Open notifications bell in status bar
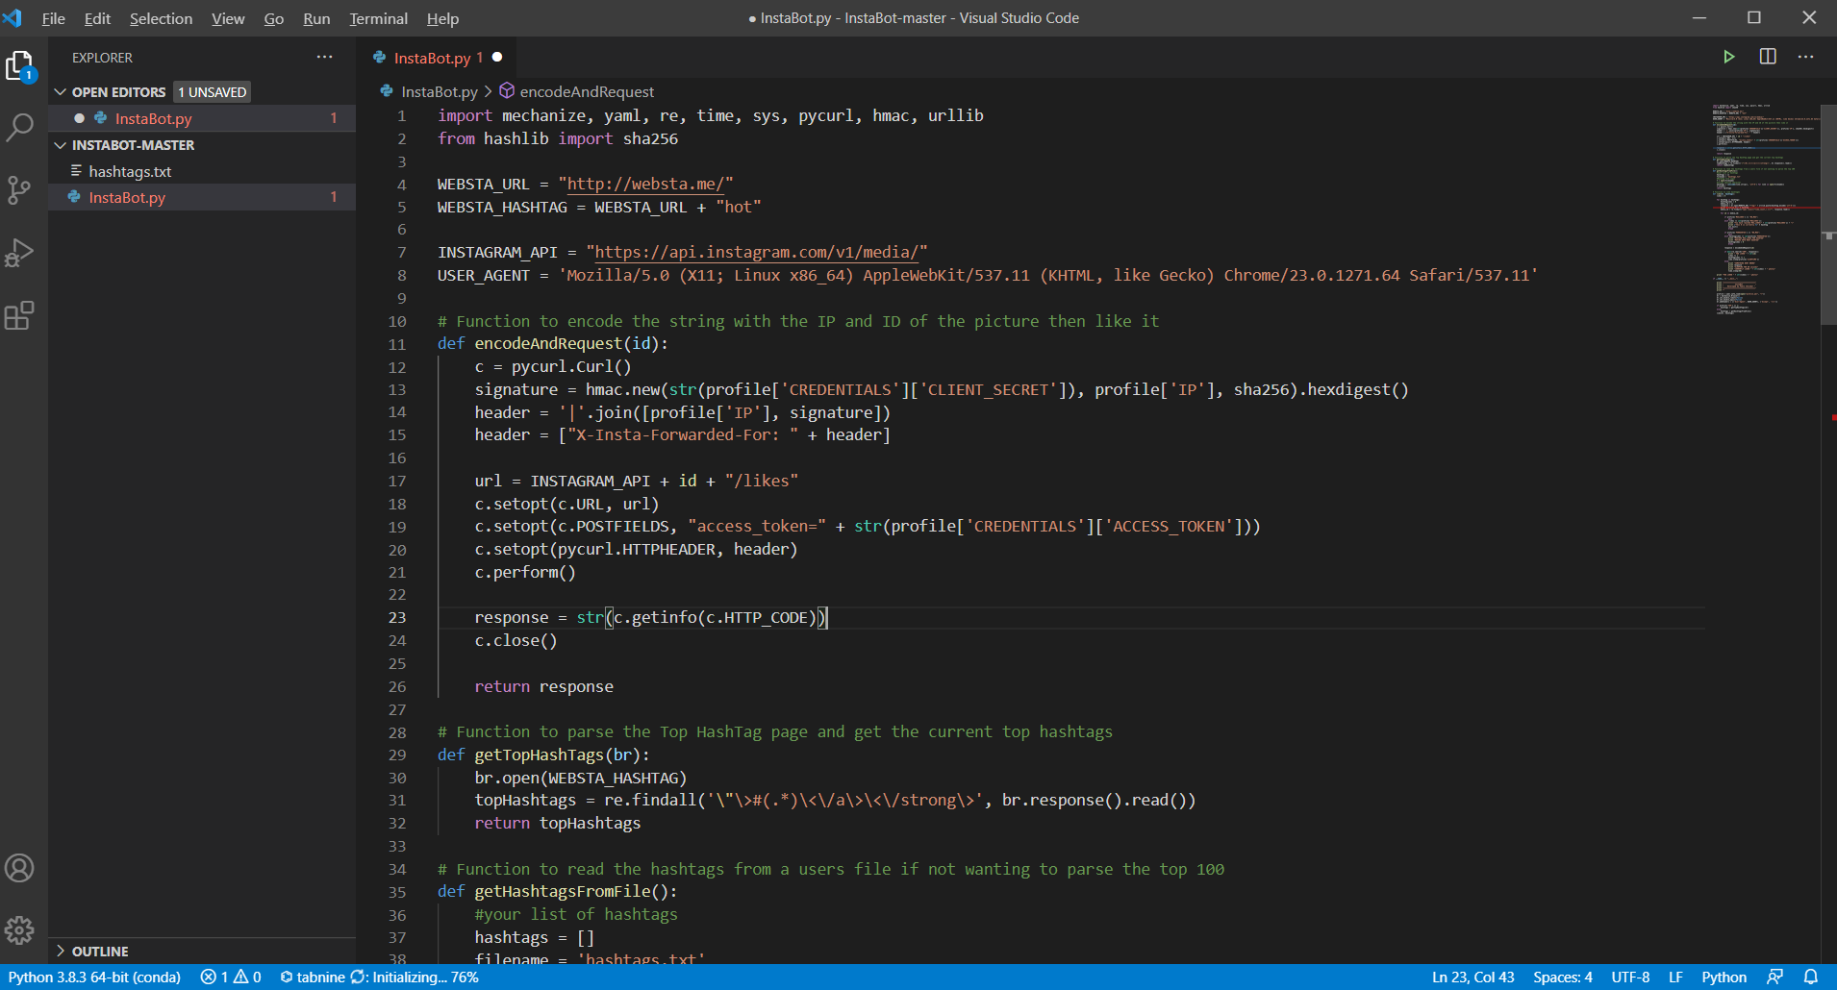Image resolution: width=1837 pixels, height=990 pixels. pos(1810,977)
